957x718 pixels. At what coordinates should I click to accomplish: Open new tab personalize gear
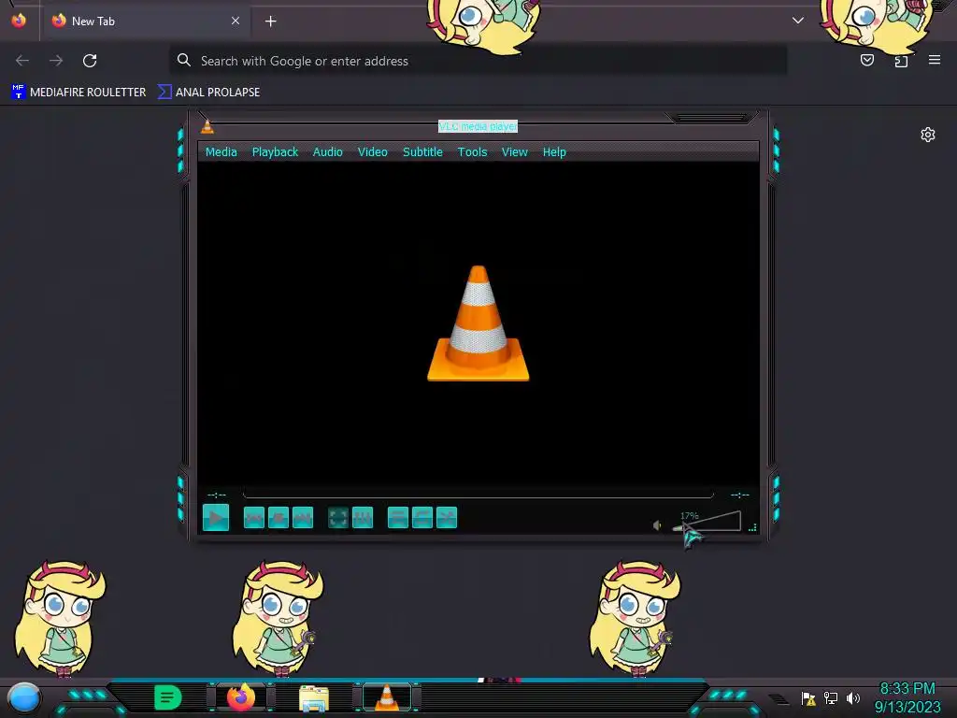click(928, 135)
